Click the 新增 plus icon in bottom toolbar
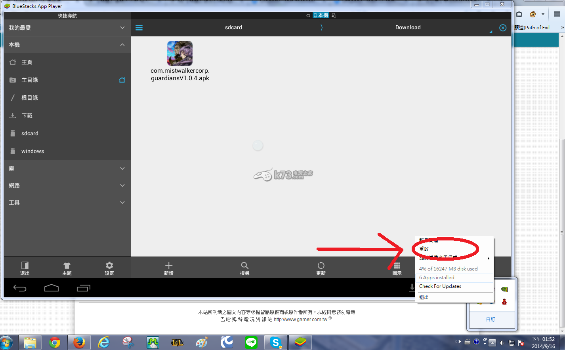This screenshot has height=350, width=565. 169,265
